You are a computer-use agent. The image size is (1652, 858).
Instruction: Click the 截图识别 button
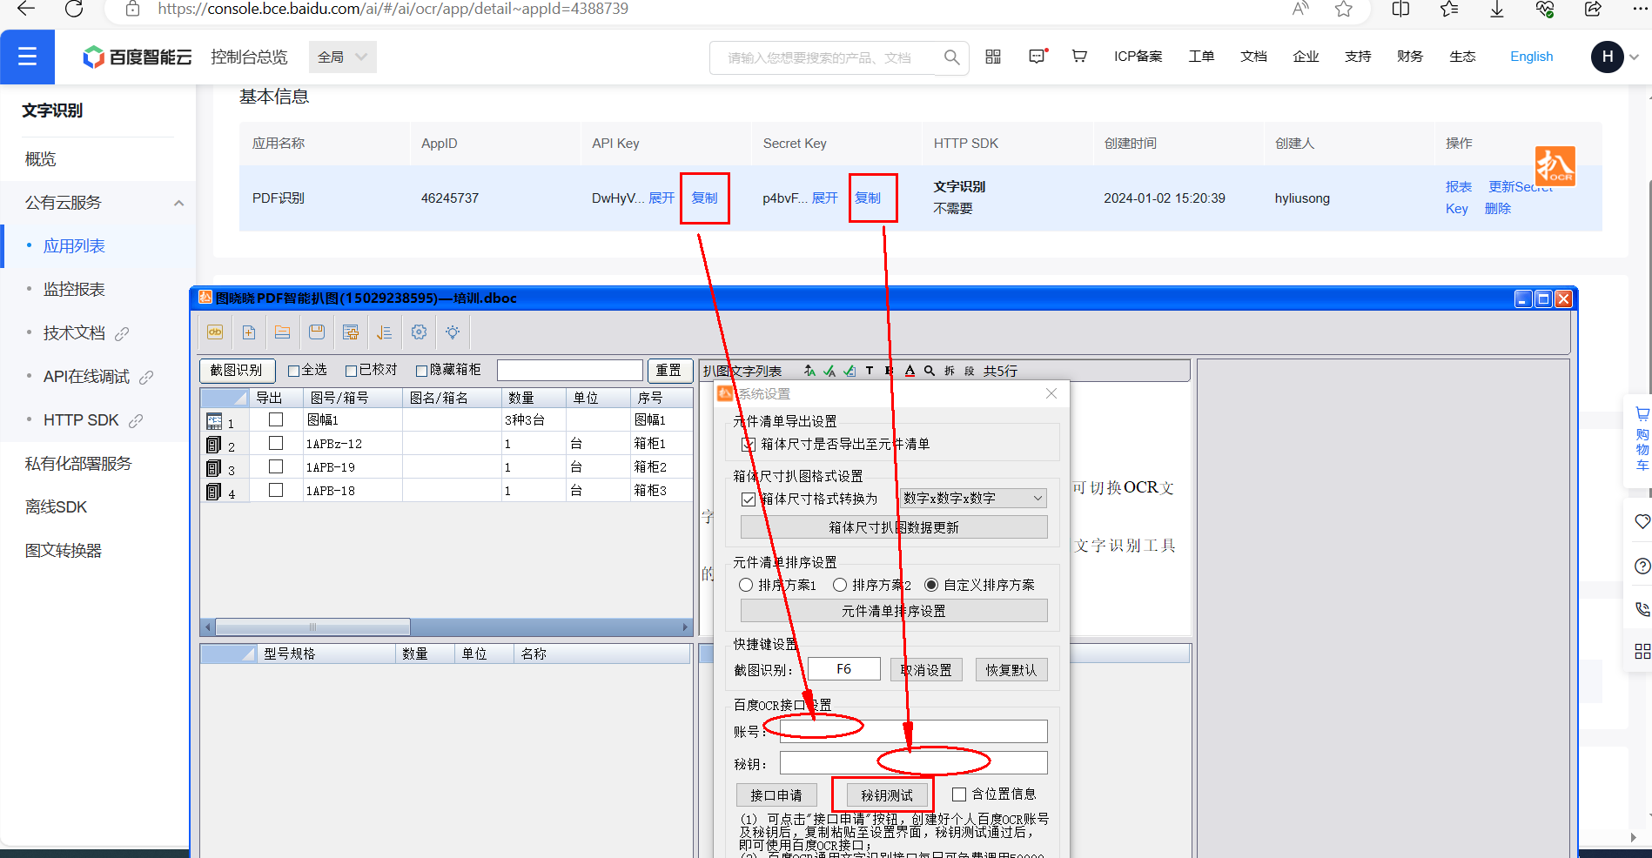(x=237, y=371)
